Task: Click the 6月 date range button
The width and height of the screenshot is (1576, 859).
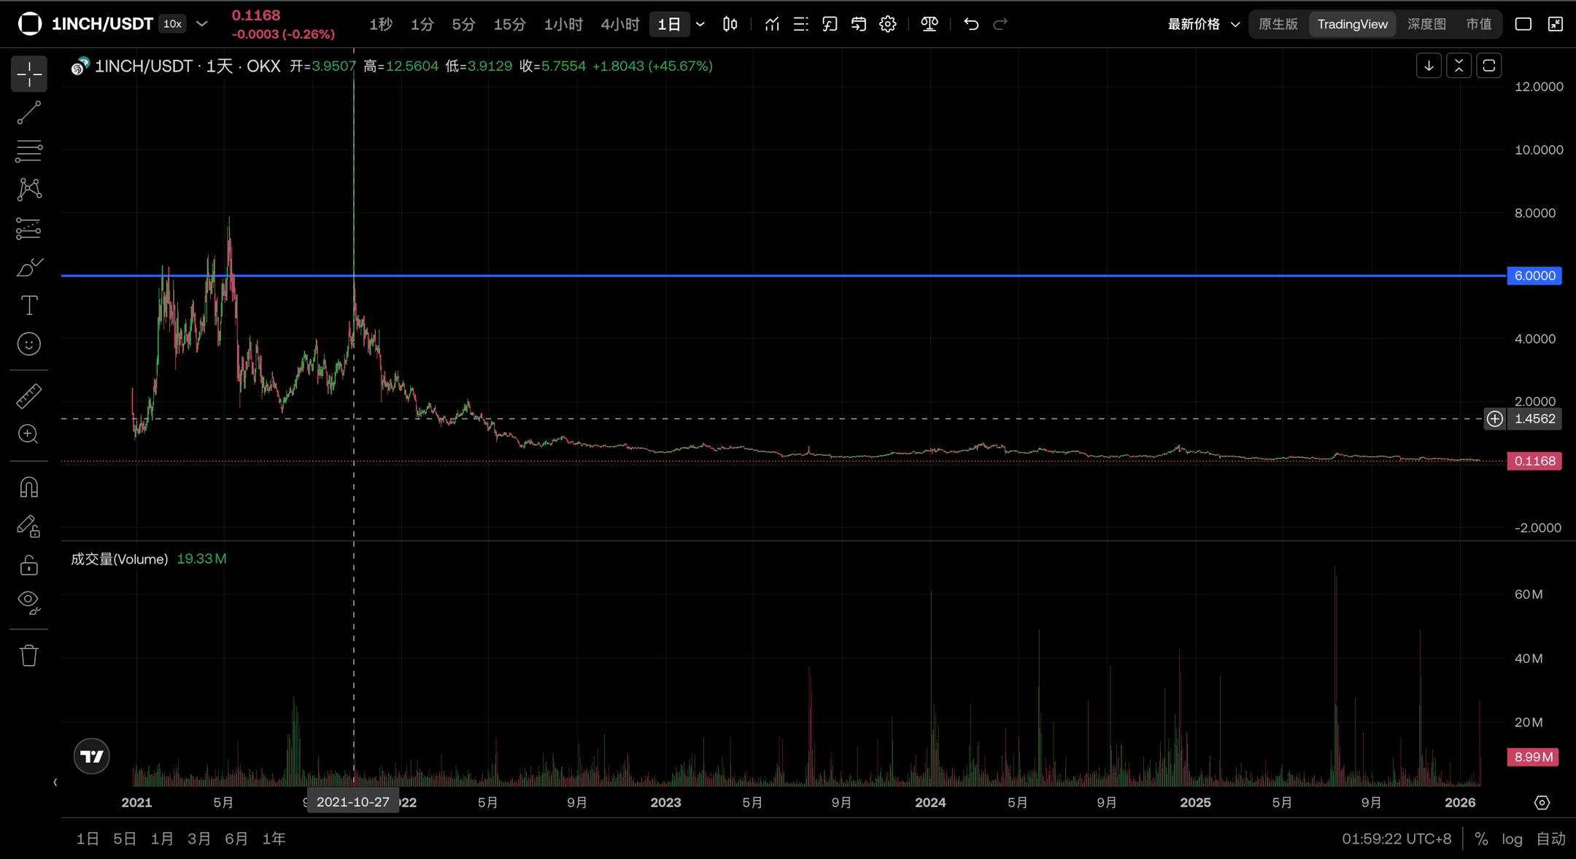Action: pyautogui.click(x=236, y=839)
